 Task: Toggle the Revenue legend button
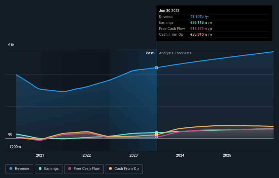pyautogui.click(x=19, y=169)
